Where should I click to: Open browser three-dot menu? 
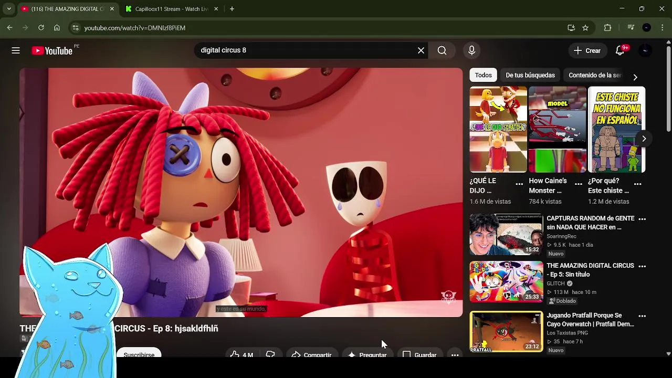pos(663,28)
